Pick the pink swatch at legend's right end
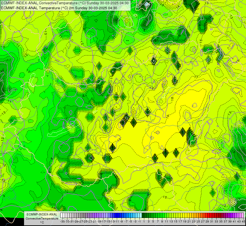 tap(242, 215)
